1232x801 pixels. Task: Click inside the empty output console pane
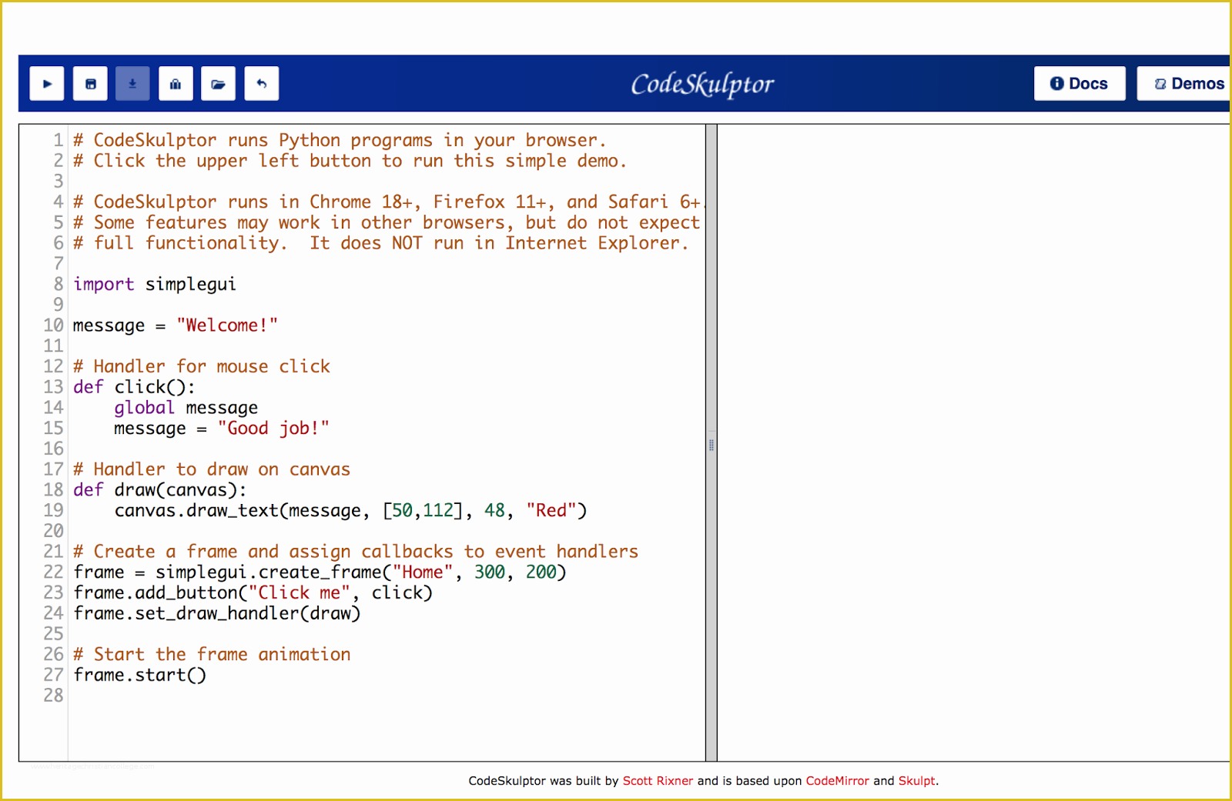[x=973, y=442]
